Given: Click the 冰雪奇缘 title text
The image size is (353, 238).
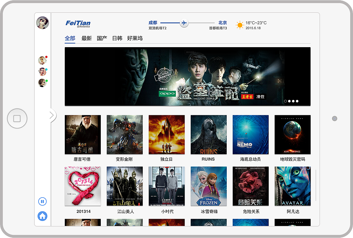Looking at the screenshot, I should (x=209, y=211).
